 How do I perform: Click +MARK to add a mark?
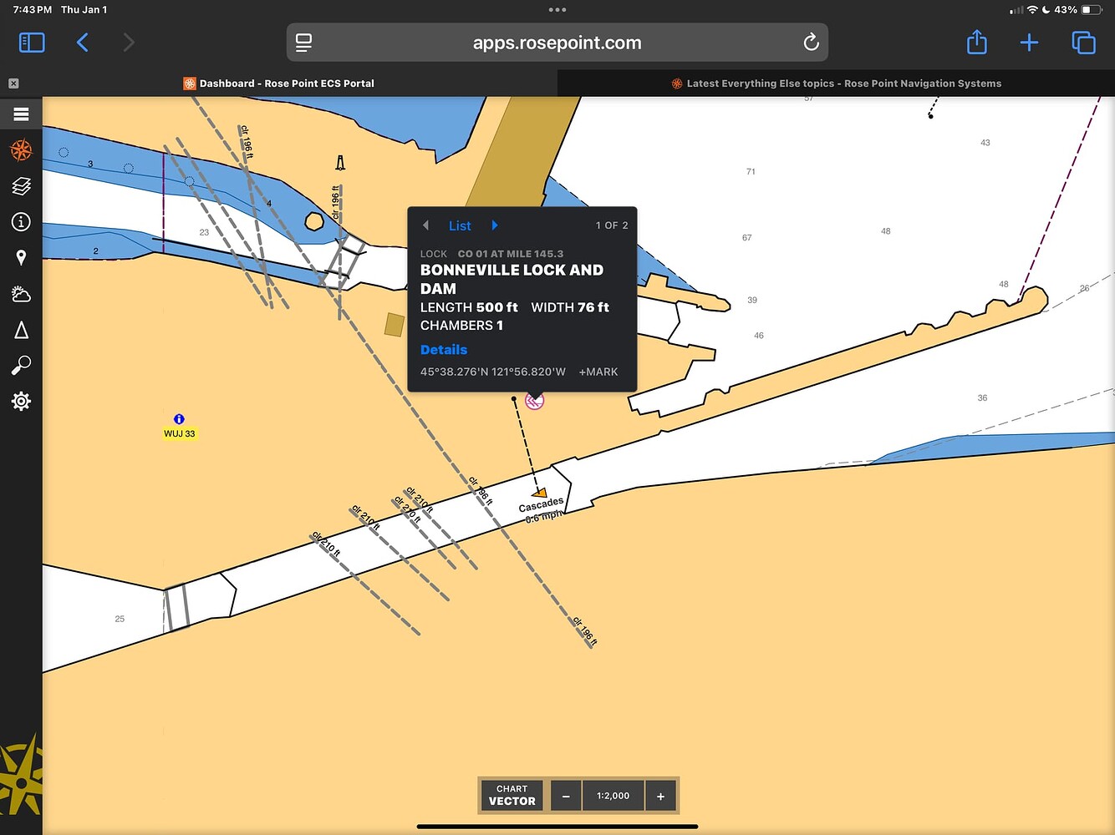click(x=598, y=372)
